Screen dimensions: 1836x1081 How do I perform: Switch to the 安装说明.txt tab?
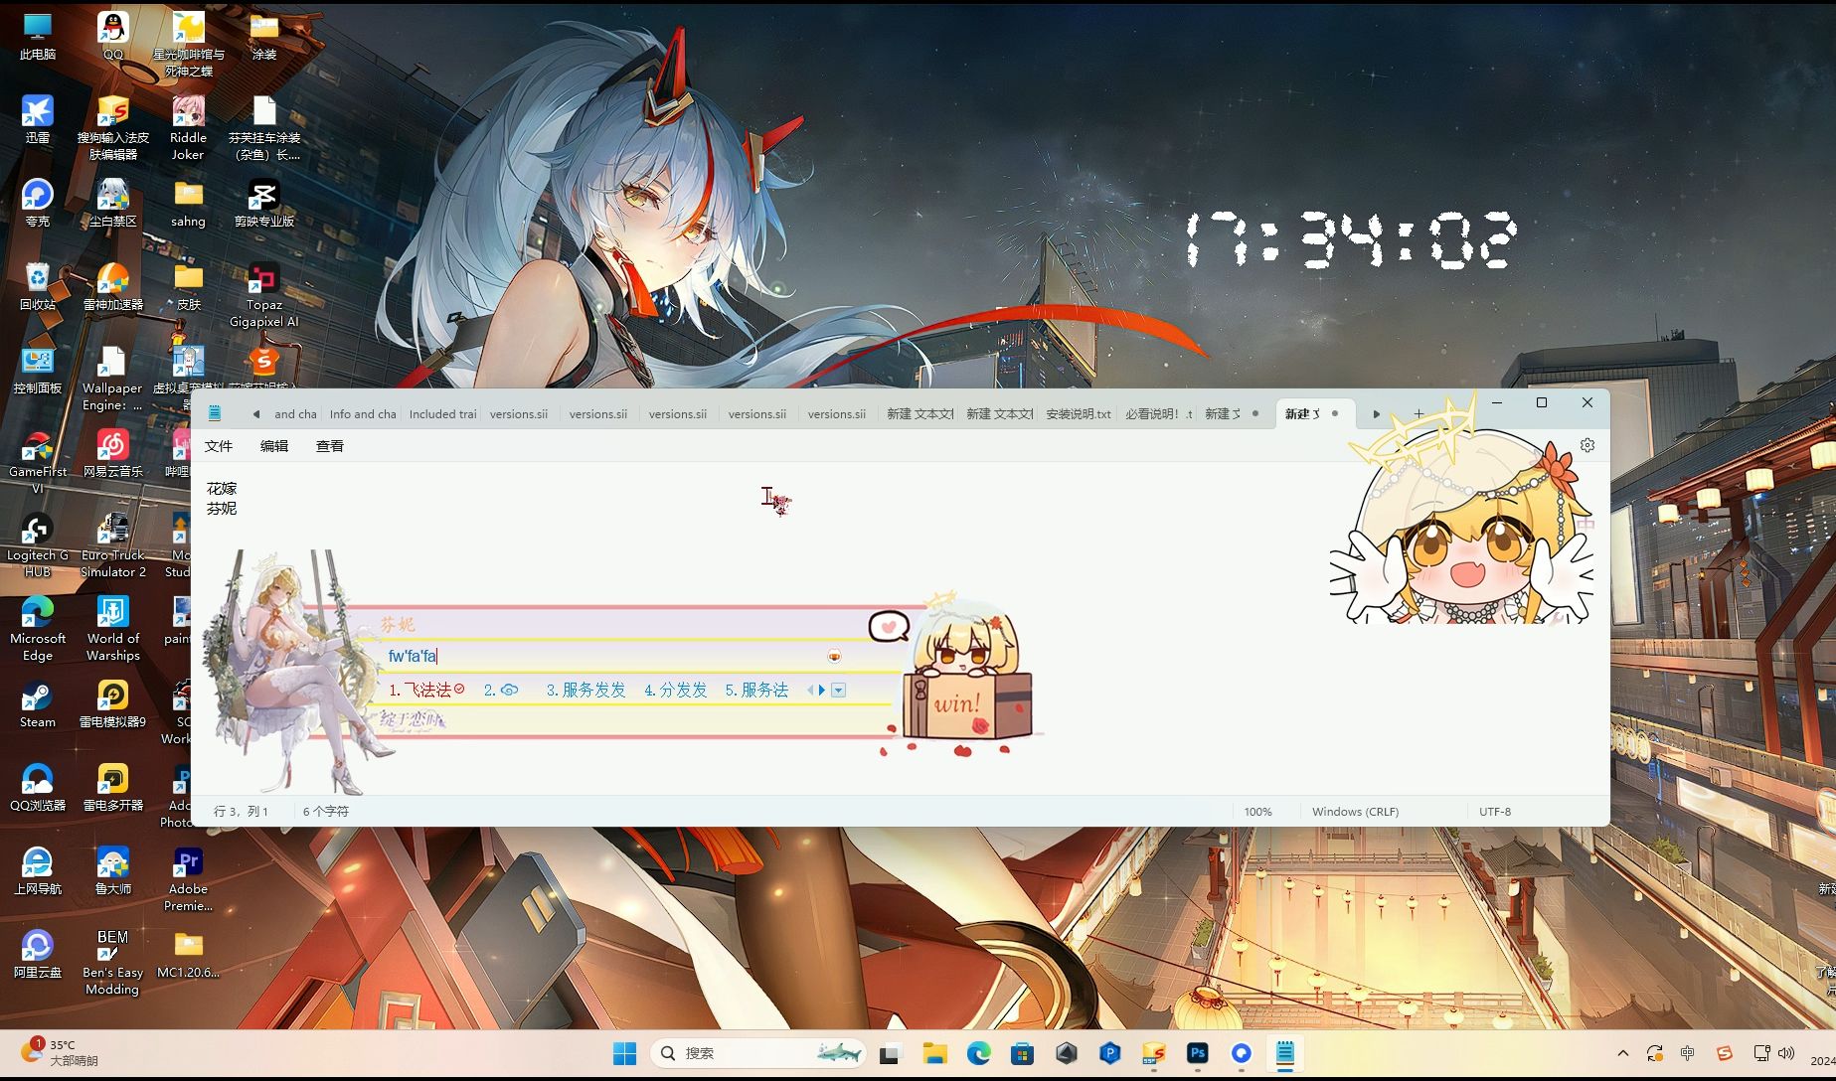(x=1079, y=414)
